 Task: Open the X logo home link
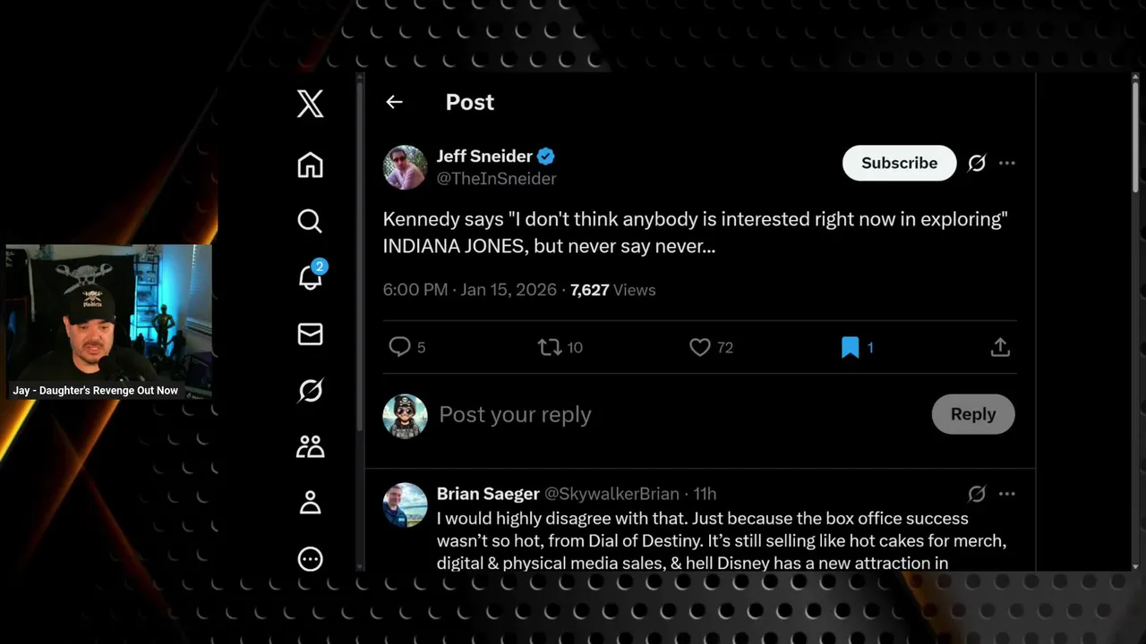click(310, 104)
